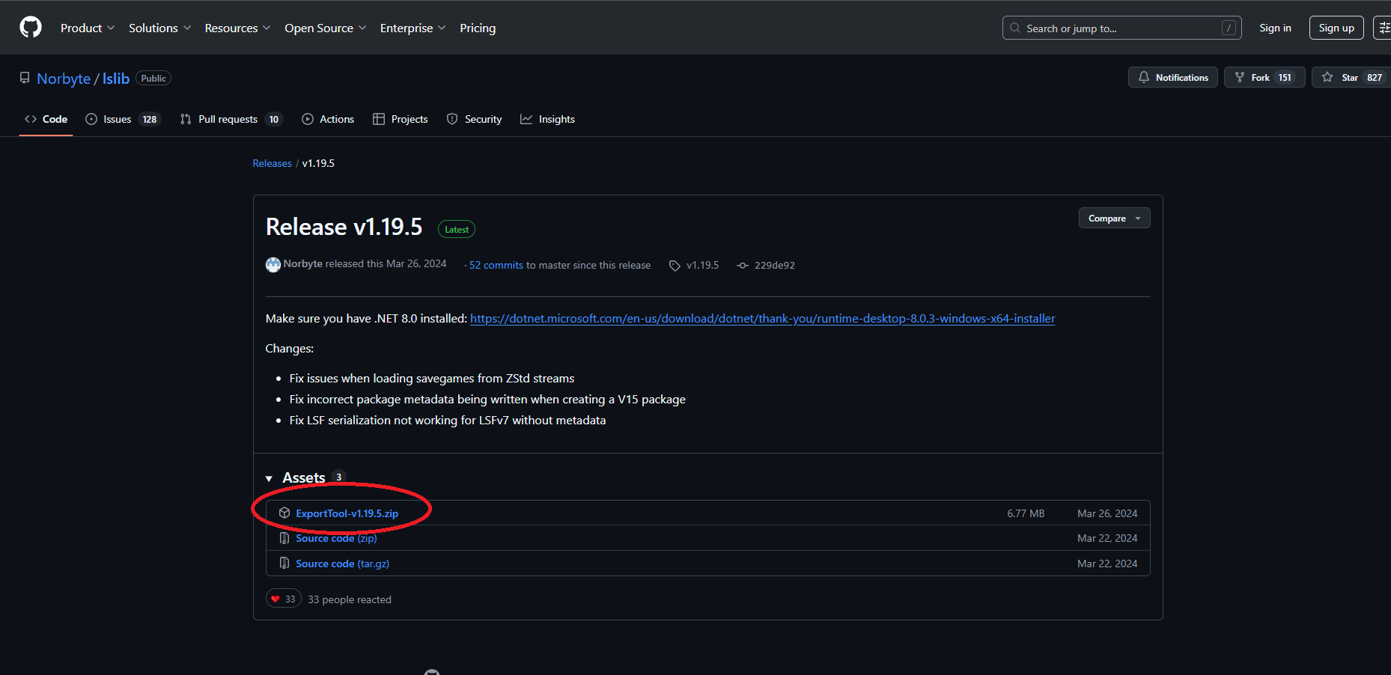This screenshot has height=675, width=1391.
Task: Click the Norbyte author name
Action: tap(302, 263)
